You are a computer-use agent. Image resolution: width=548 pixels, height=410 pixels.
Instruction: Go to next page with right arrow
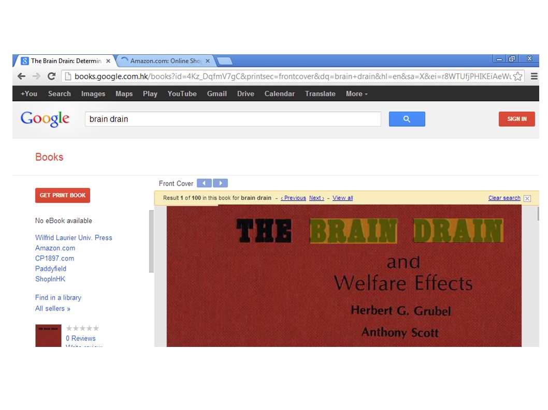pyautogui.click(x=221, y=183)
